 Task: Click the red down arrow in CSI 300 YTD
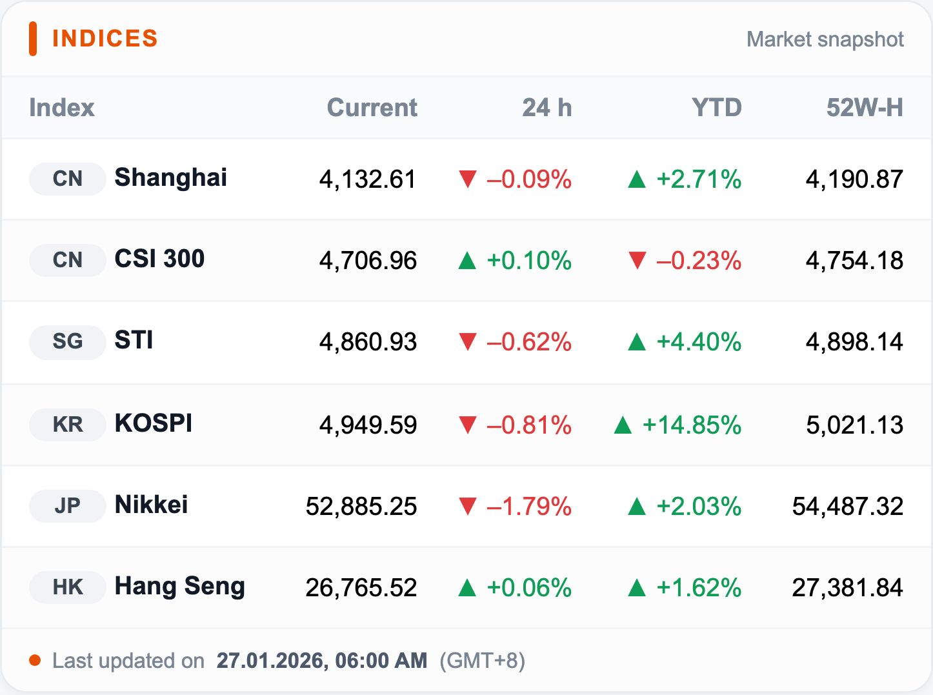637,261
